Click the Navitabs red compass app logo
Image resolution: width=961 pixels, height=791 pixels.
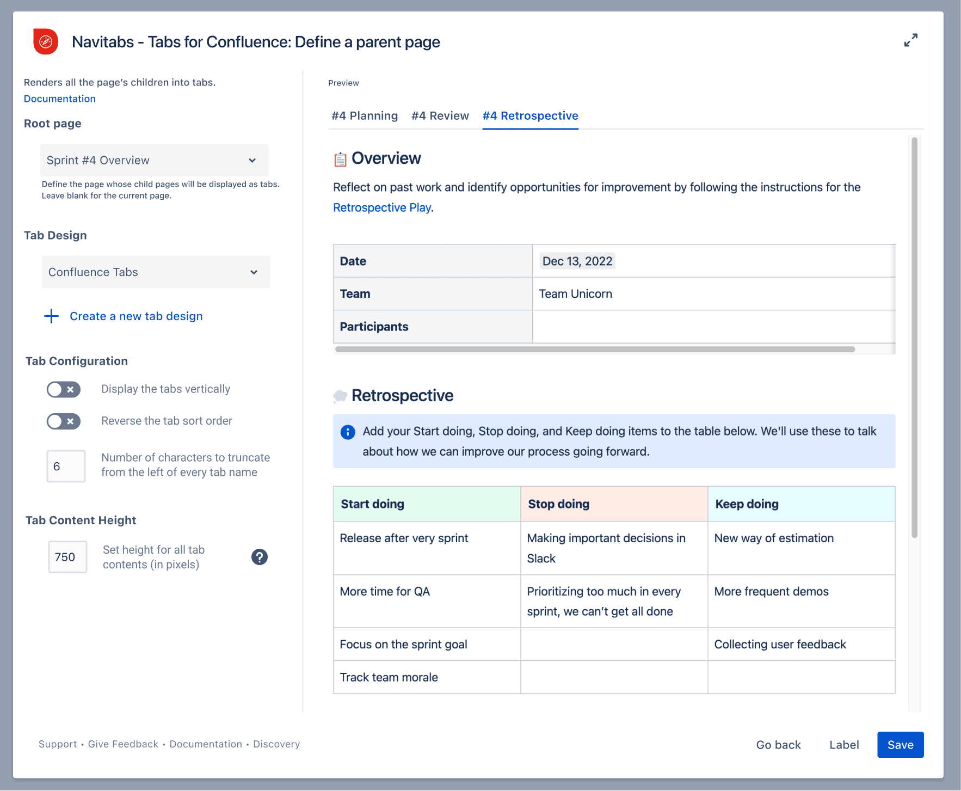click(x=46, y=41)
